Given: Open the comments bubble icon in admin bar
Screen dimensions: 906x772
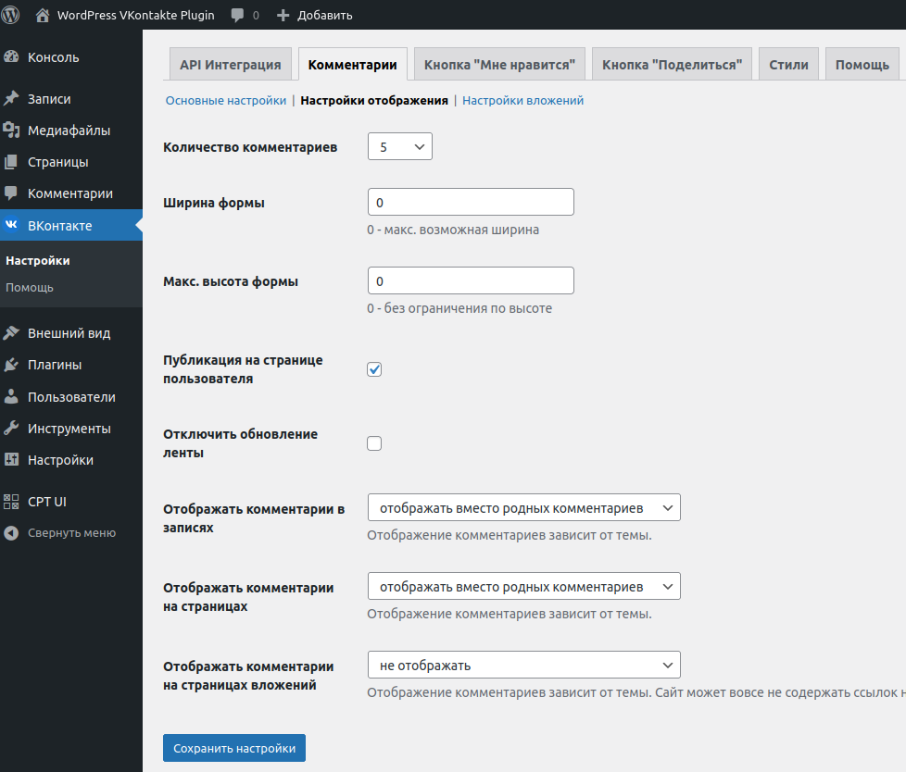Looking at the screenshot, I should [237, 15].
